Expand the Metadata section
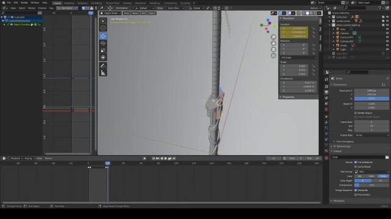The width and height of the screenshot is (391, 219). pyautogui.click(x=338, y=201)
